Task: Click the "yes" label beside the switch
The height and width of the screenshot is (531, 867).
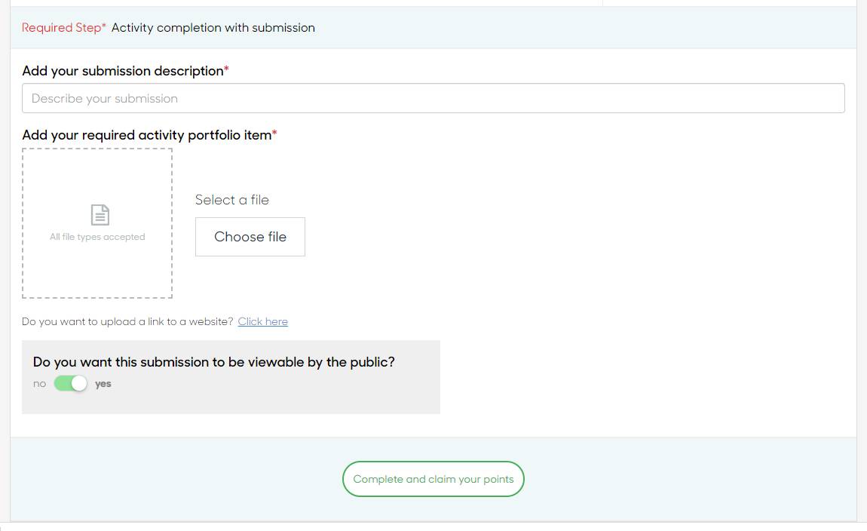Action: (x=103, y=384)
